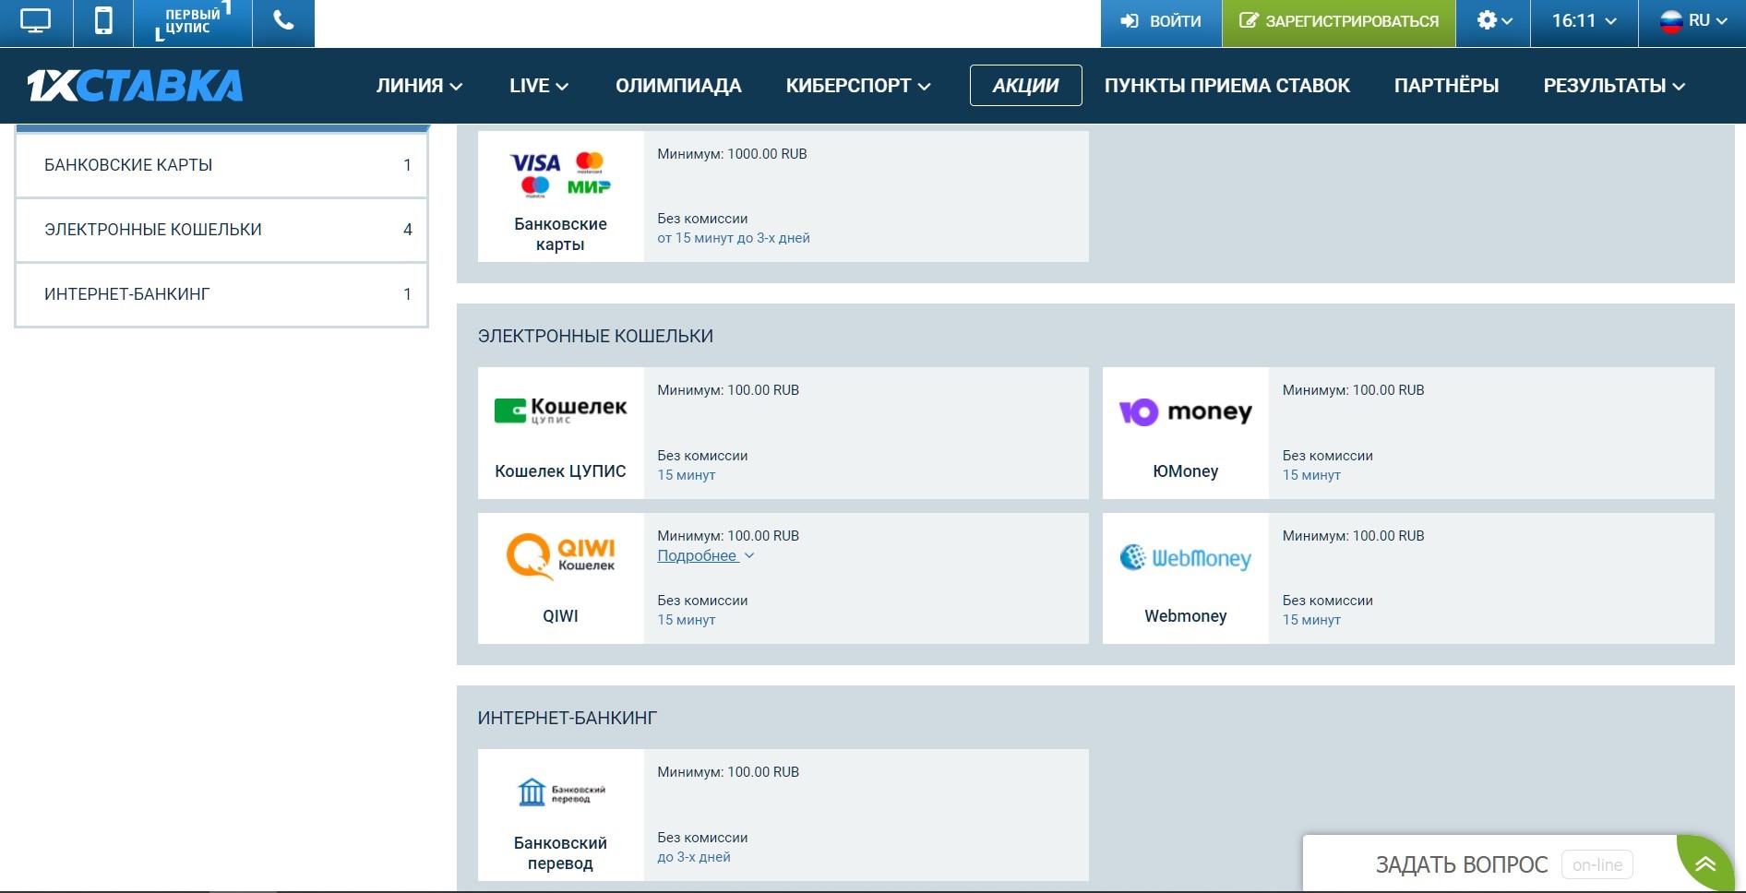Switch to desktop version icon

click(36, 21)
